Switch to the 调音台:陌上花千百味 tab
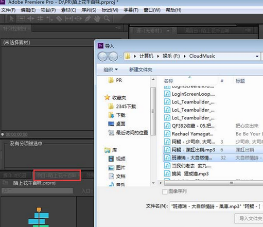Viewport: 263px width, 227px height. (x=206, y=31)
